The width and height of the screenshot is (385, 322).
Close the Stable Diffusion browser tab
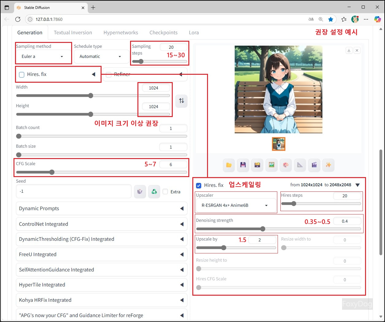pos(83,8)
